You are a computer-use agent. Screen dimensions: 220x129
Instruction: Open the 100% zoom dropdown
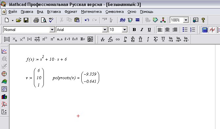click(186, 20)
